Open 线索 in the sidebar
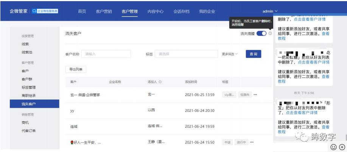 click(x=25, y=44)
